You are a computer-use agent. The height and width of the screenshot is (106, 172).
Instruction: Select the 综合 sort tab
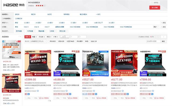tap(28, 37)
